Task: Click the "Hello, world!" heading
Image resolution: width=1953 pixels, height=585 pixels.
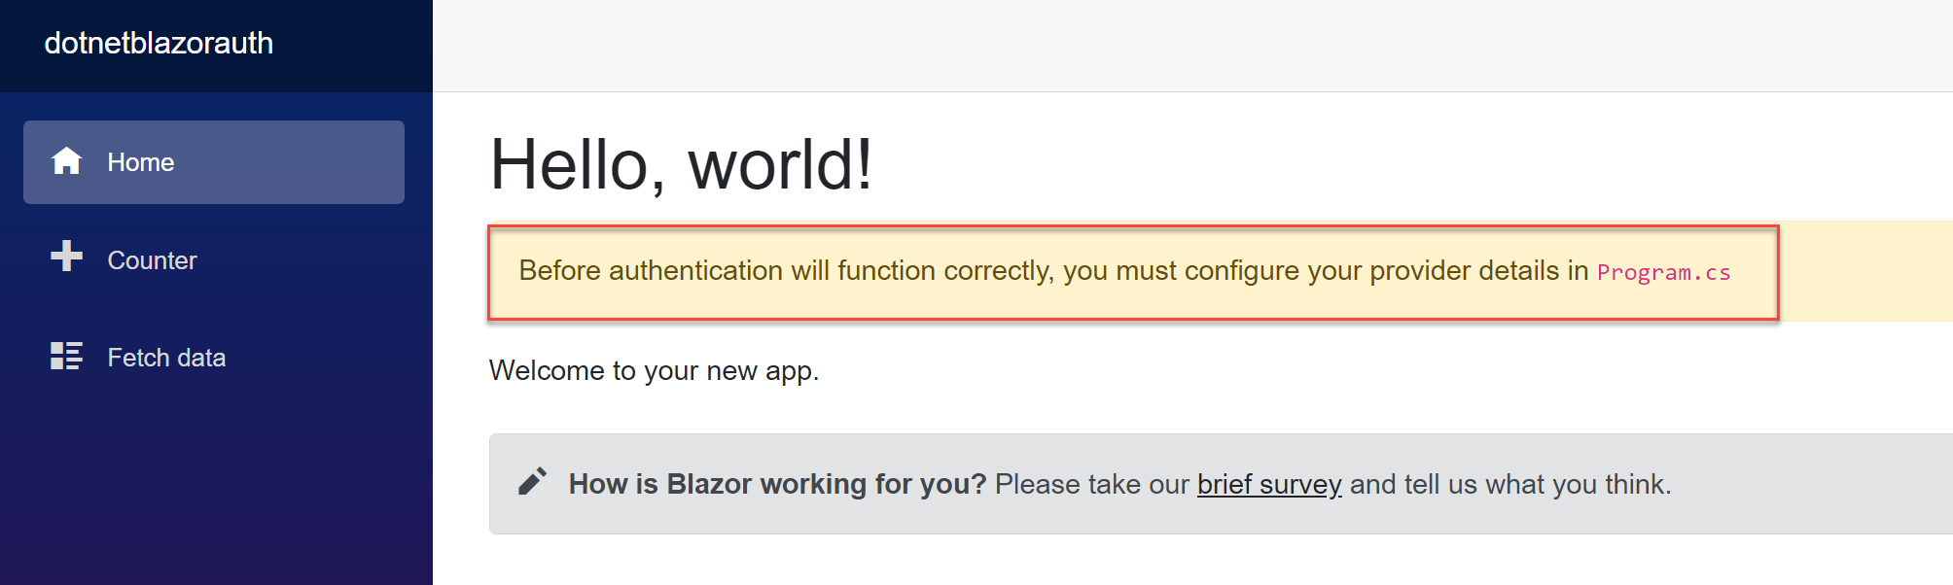Action: 681,164
